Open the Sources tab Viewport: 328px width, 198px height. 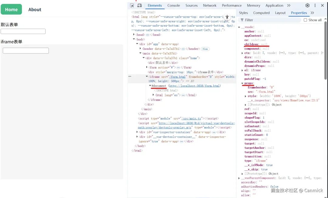click(191, 5)
